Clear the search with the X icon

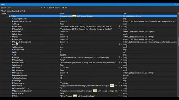click(44, 8)
